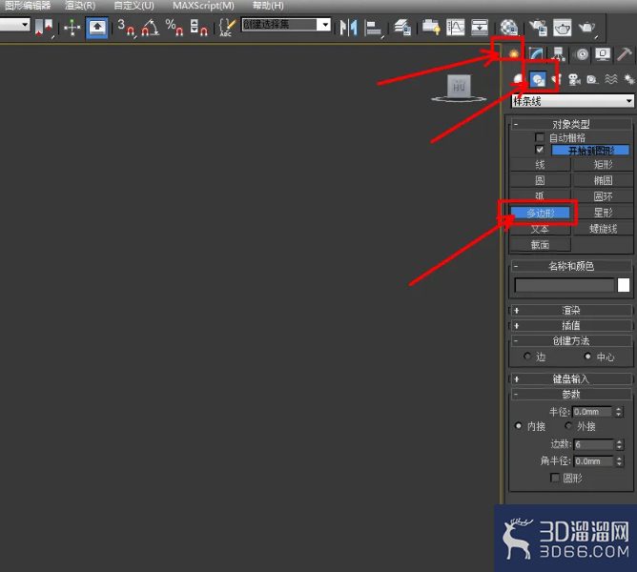
Task: Toggle the Angle Snap icon
Action: tap(150, 28)
